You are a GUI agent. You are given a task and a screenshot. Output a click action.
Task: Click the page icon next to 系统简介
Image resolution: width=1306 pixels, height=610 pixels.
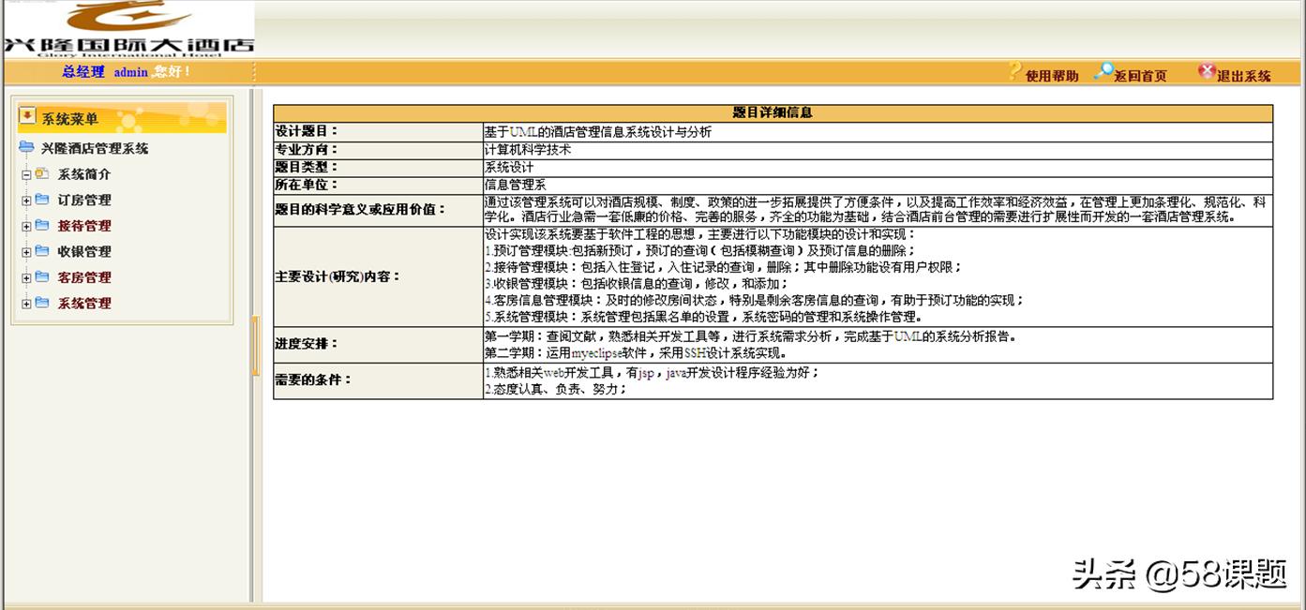[40, 174]
